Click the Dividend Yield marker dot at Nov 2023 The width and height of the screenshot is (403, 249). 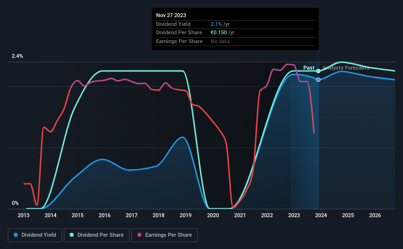tap(318, 80)
